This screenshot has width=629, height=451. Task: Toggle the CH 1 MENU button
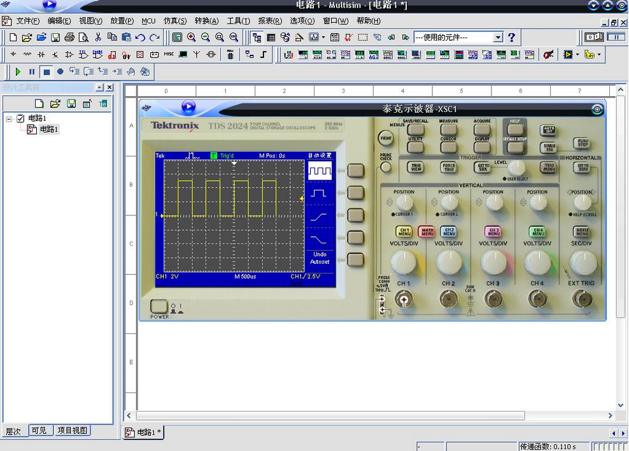(x=404, y=231)
